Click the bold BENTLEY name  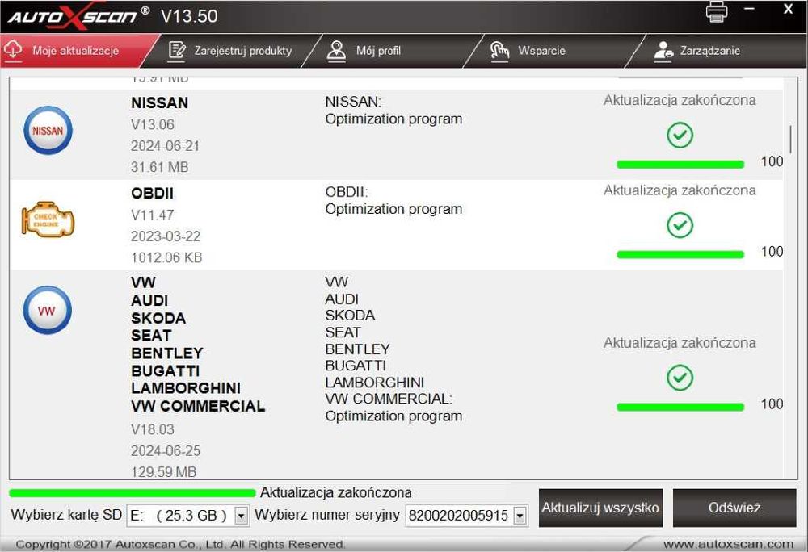[167, 353]
